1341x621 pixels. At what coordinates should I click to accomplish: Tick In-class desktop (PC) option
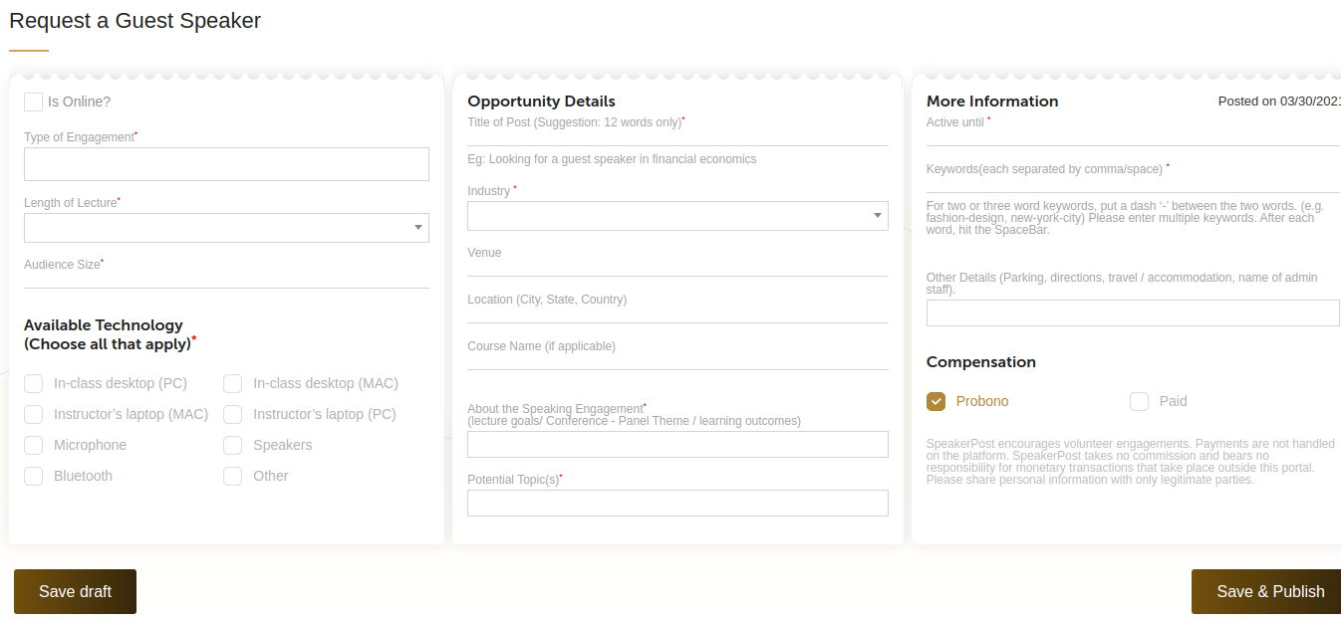tap(34, 383)
